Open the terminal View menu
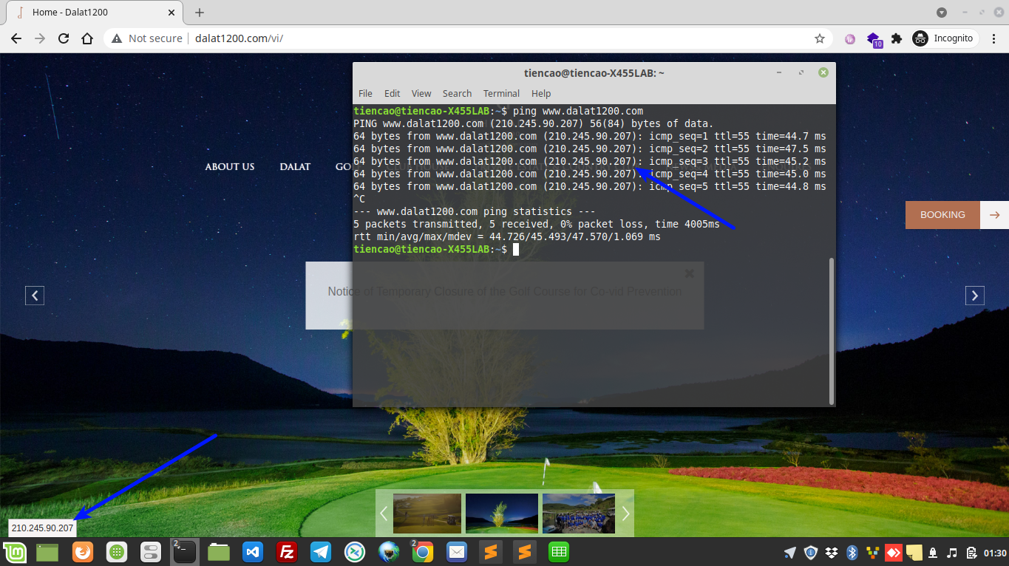 [421, 93]
